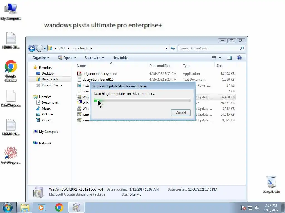This screenshot has height=213, width=285.
Task: Open My Computer desktop icon
Action: coord(11,12)
